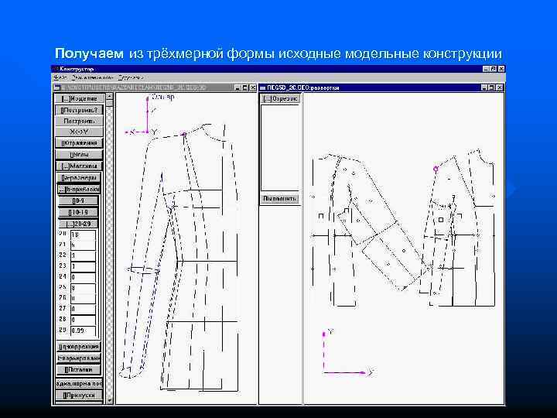Screen dimensions: 557x418
Task: Toggle the []Отражения option
Action: (79, 143)
